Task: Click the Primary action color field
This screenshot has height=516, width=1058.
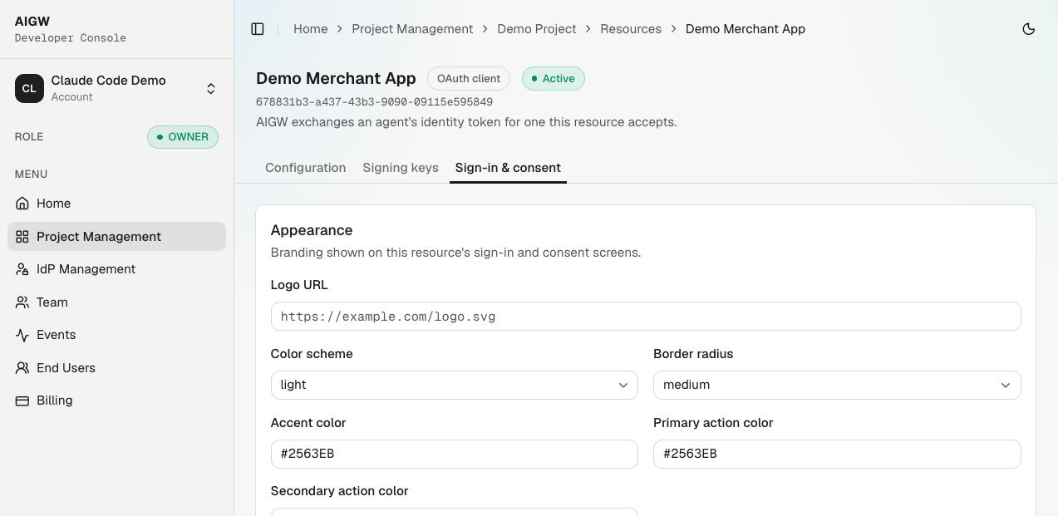Action: (x=837, y=455)
